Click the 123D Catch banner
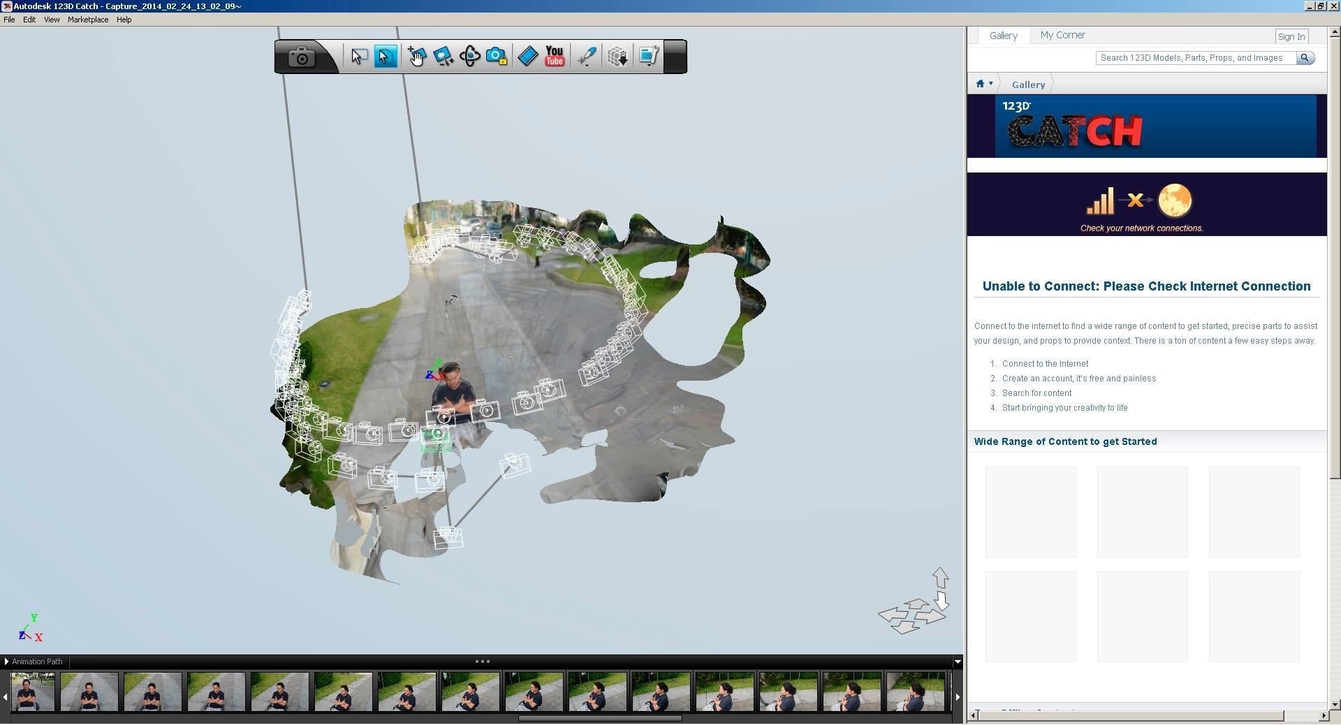 pos(1146,126)
